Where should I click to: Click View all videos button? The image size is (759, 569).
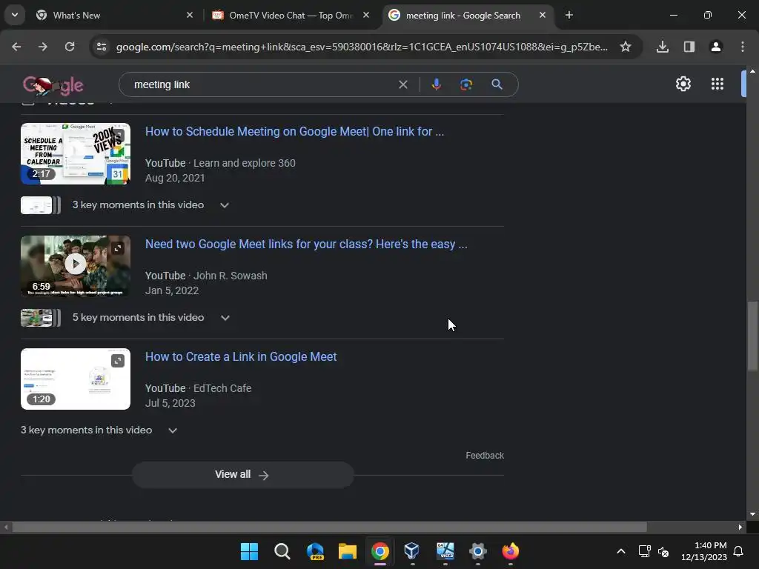242,475
